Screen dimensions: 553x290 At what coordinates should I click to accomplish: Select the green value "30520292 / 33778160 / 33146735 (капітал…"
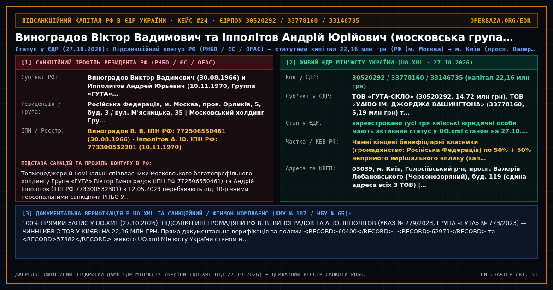(441, 81)
